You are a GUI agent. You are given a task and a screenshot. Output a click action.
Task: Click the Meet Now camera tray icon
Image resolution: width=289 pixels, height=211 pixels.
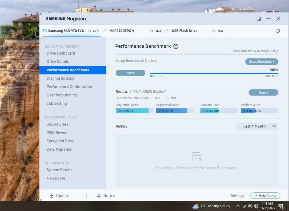pos(244,206)
